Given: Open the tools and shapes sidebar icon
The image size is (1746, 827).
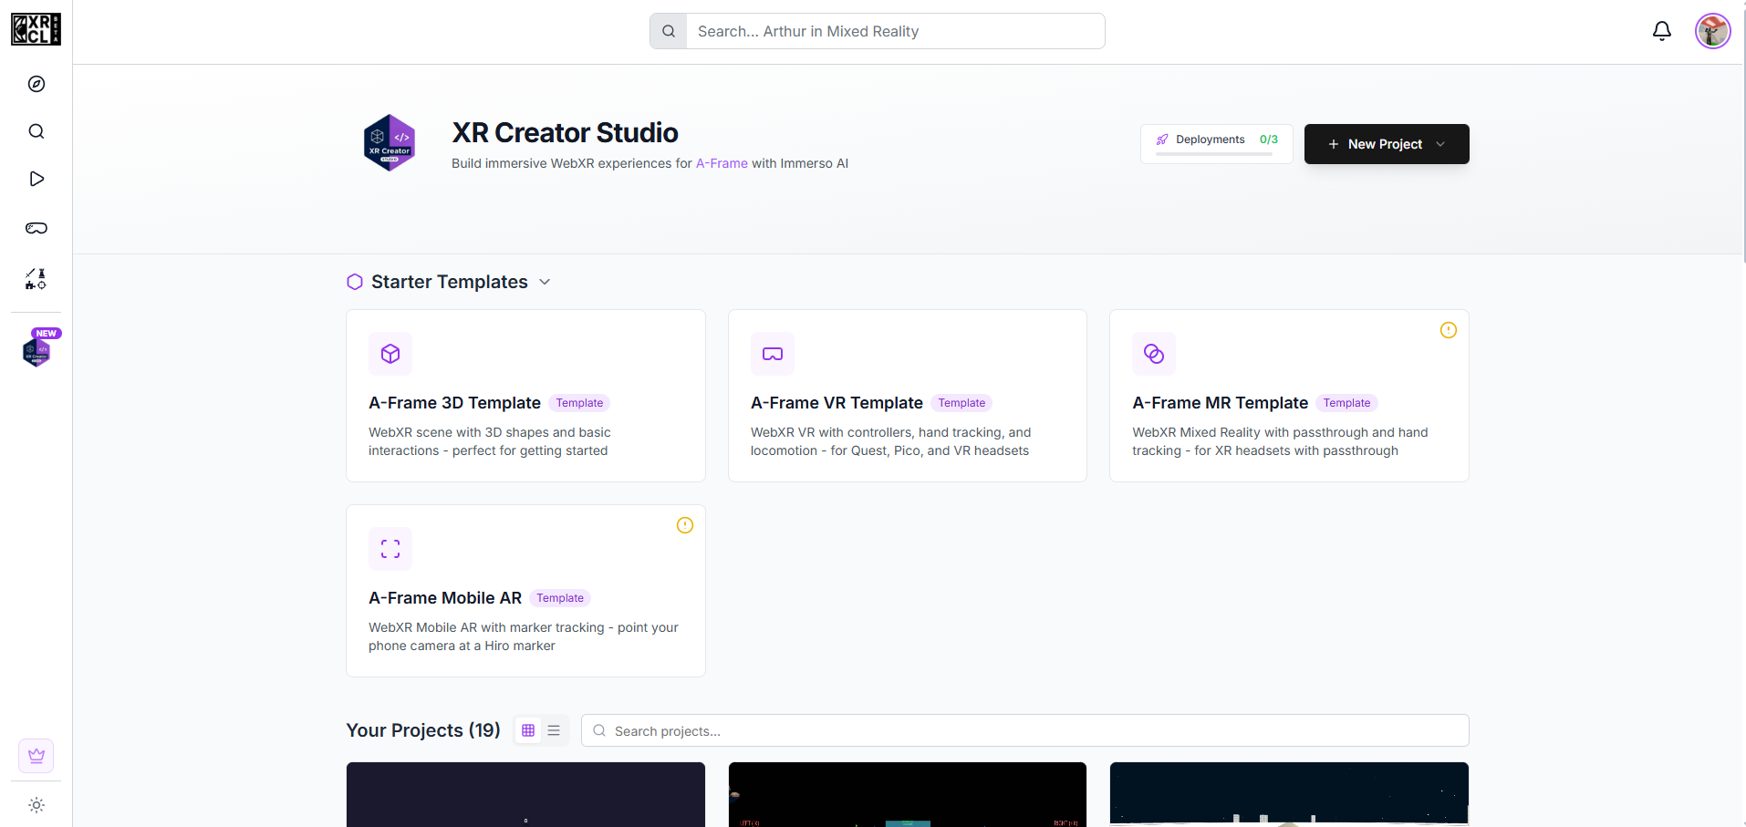Looking at the screenshot, I should click(36, 279).
